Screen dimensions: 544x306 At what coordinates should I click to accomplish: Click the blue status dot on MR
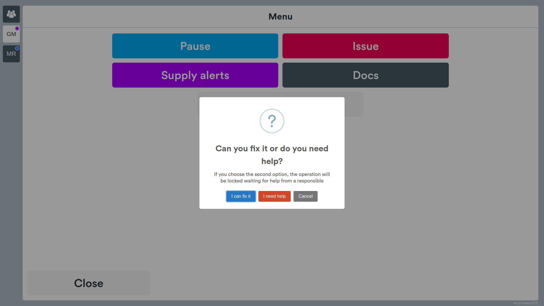pos(17,48)
